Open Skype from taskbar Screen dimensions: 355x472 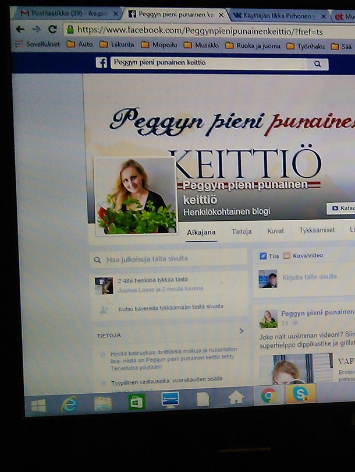click(300, 393)
